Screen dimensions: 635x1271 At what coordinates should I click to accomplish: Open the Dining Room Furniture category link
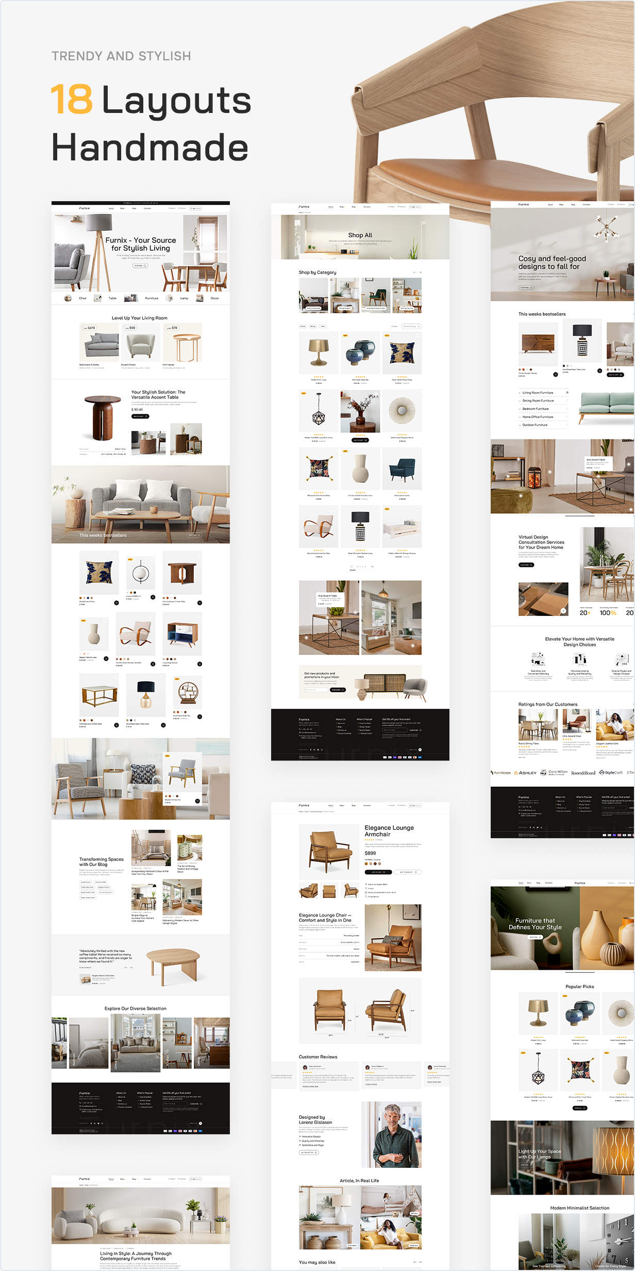click(538, 401)
